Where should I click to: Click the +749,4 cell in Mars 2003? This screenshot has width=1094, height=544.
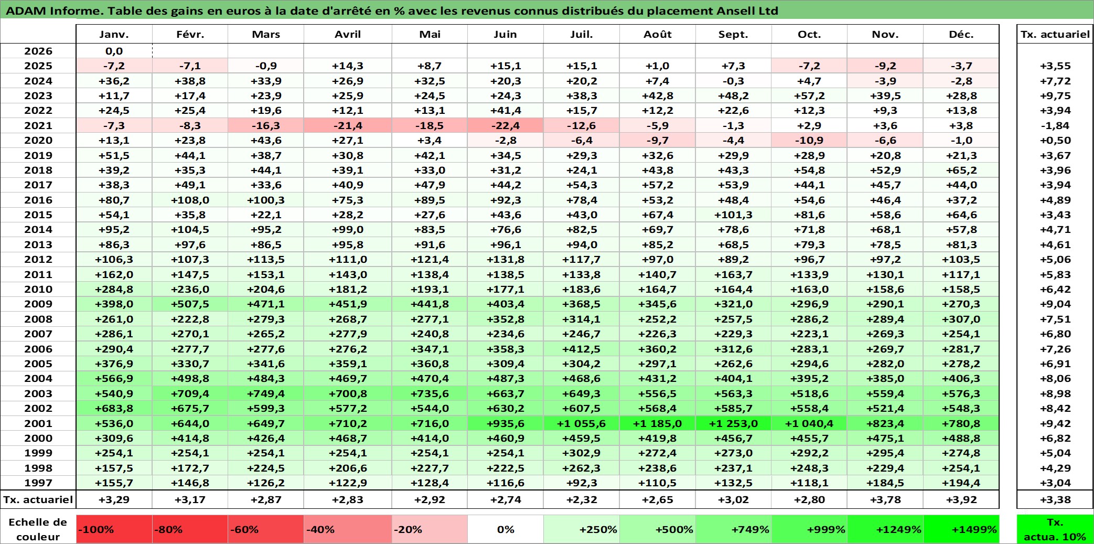pos(266,393)
